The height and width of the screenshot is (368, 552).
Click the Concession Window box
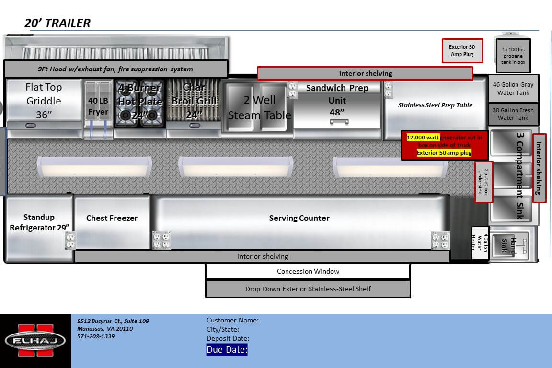(x=308, y=271)
